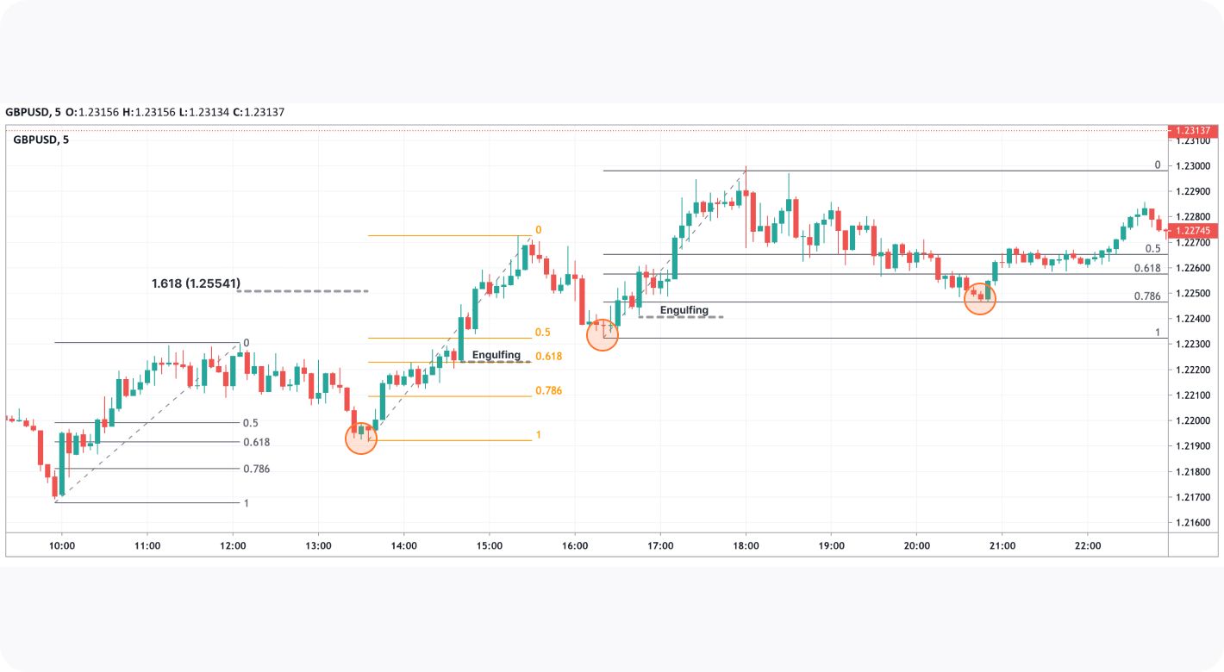This screenshot has height=672, width=1224.
Task: Click the 15:00 mark on time axis
Action: (490, 545)
